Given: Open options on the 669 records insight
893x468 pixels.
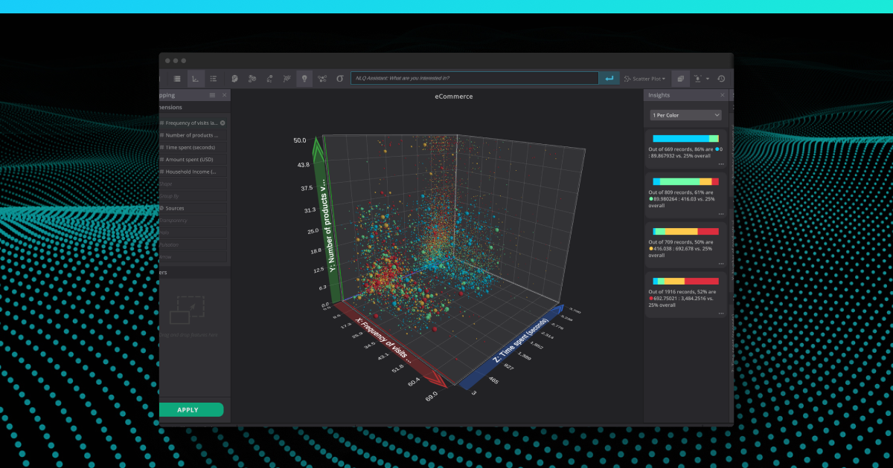Looking at the screenshot, I should [x=721, y=164].
